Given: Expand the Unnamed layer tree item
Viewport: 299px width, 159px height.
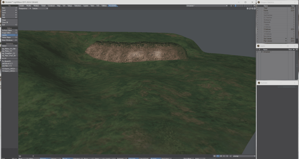Looking at the screenshot, I should [262, 52].
